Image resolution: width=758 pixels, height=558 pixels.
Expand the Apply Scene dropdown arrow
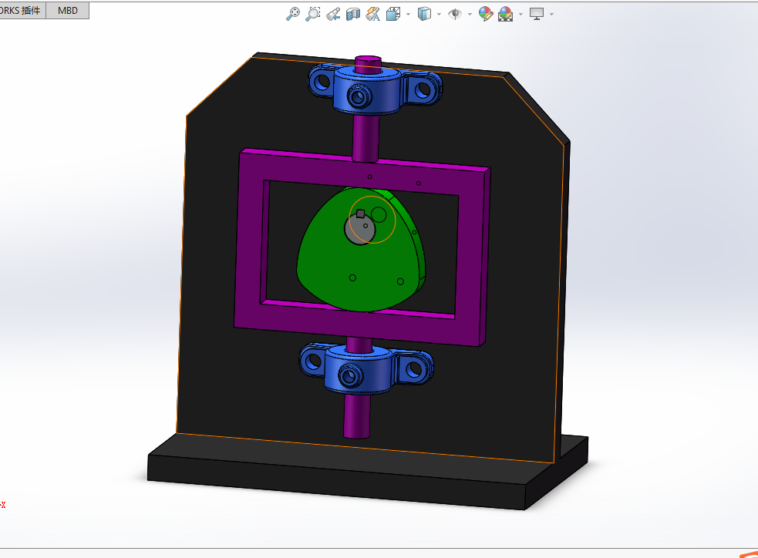[x=520, y=14]
